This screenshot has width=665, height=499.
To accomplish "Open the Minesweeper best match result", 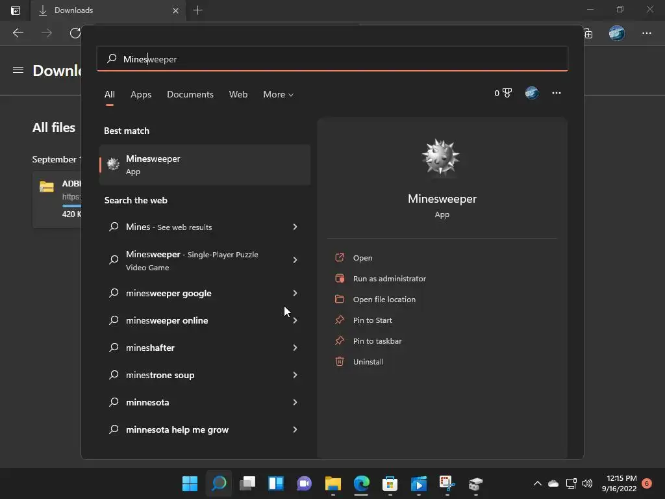I will 205,164.
